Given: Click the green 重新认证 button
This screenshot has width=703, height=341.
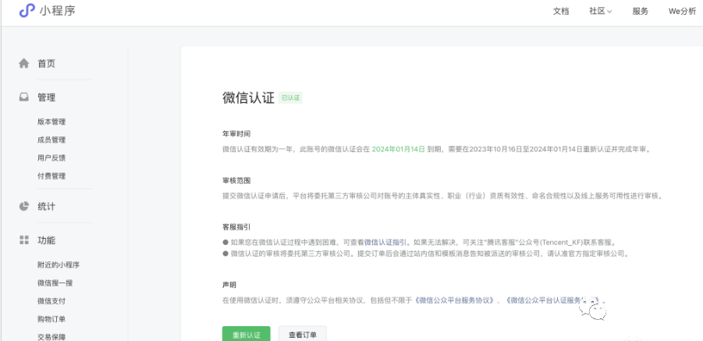Looking at the screenshot, I should coord(246,334).
